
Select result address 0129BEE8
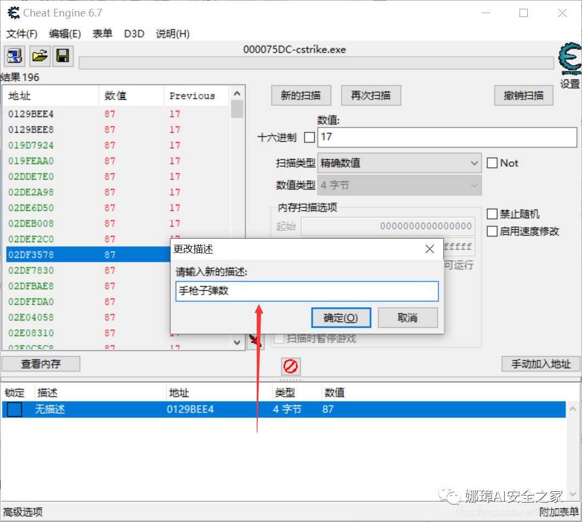coord(31,130)
